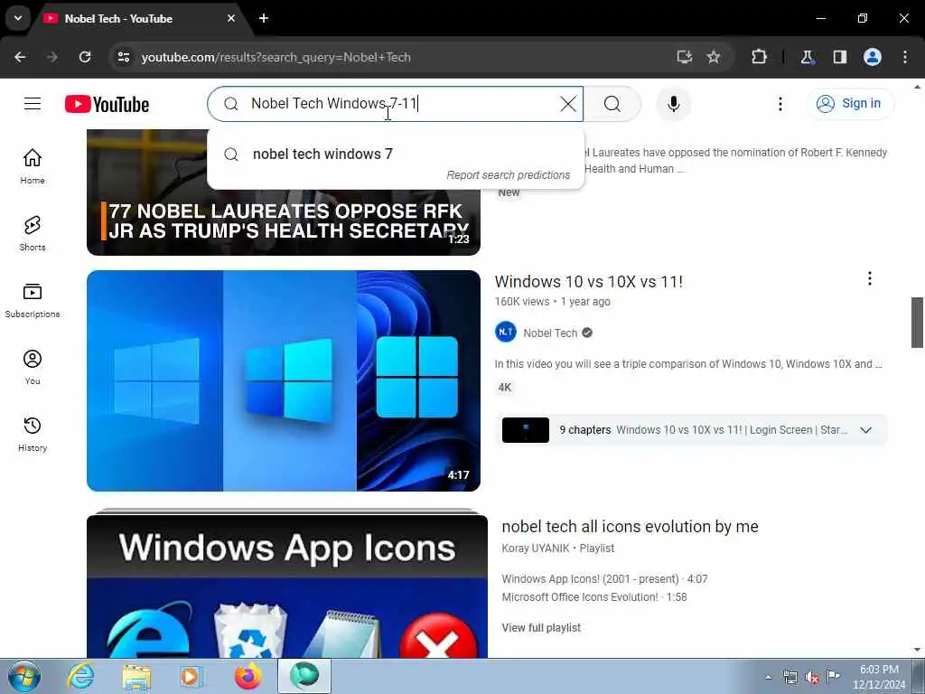Image resolution: width=925 pixels, height=694 pixels.
Task: Open the Windows Start button
Action: point(24,676)
